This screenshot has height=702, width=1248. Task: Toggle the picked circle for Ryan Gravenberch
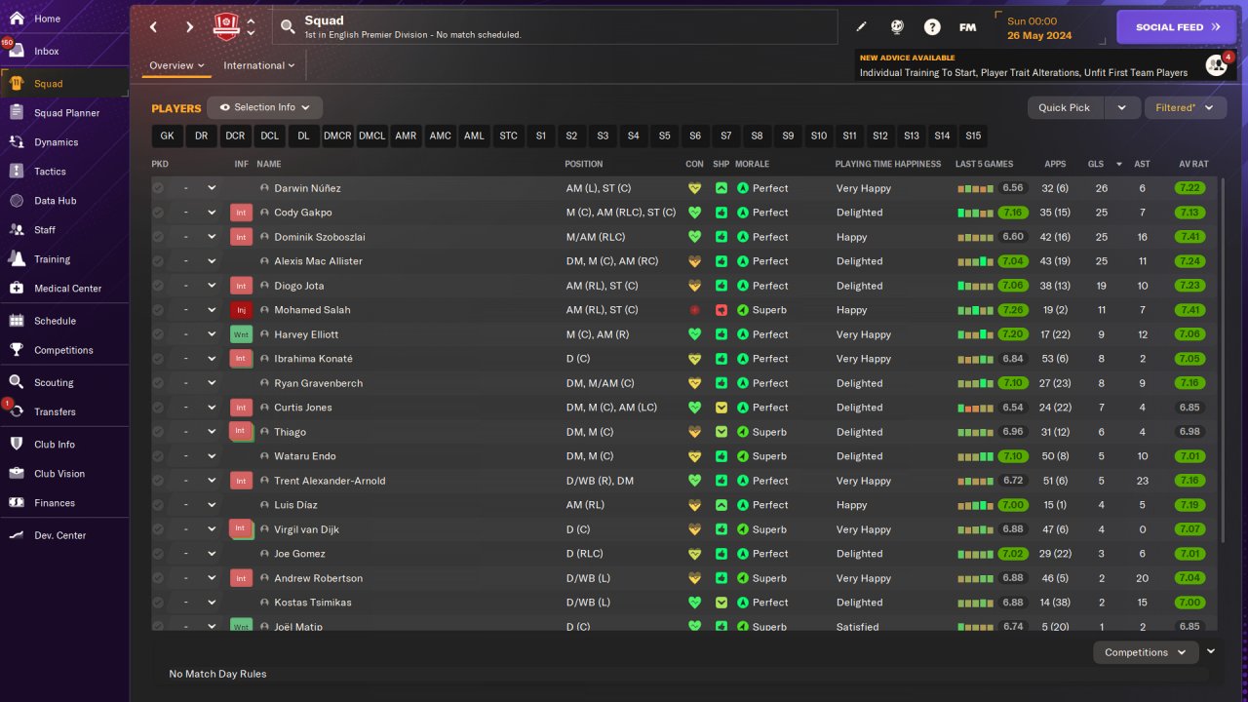(158, 383)
